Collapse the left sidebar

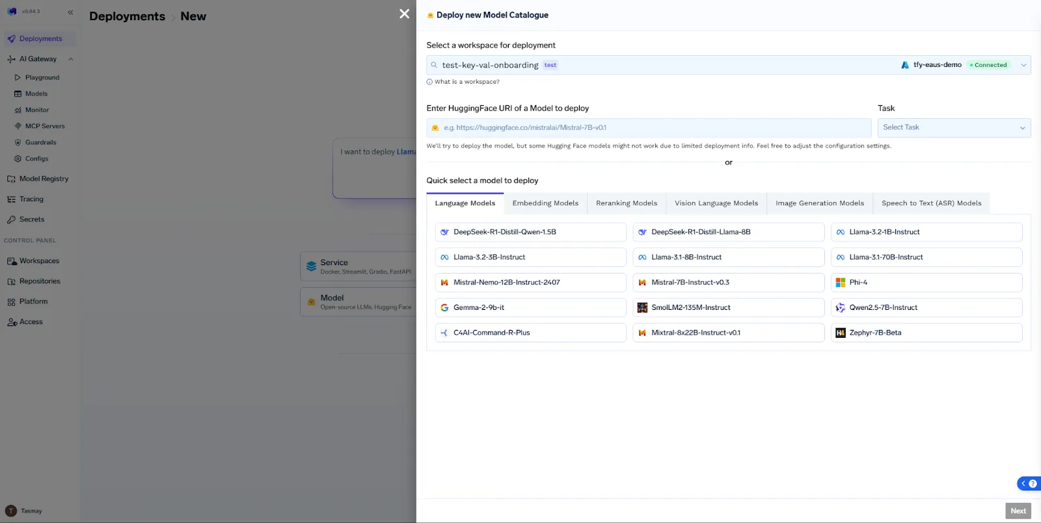pos(70,12)
